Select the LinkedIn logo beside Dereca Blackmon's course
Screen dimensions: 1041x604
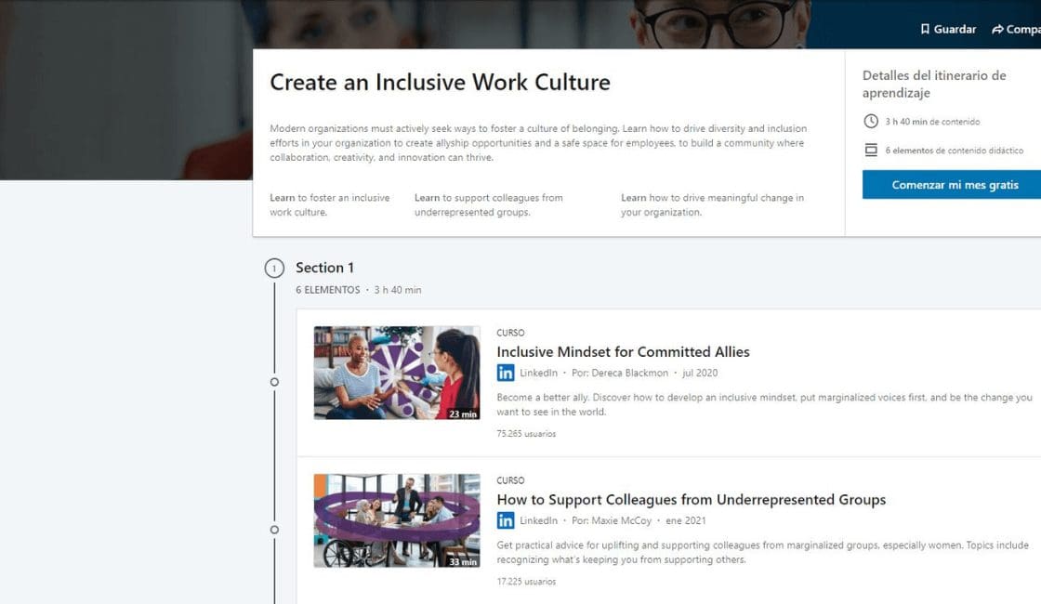pos(505,372)
